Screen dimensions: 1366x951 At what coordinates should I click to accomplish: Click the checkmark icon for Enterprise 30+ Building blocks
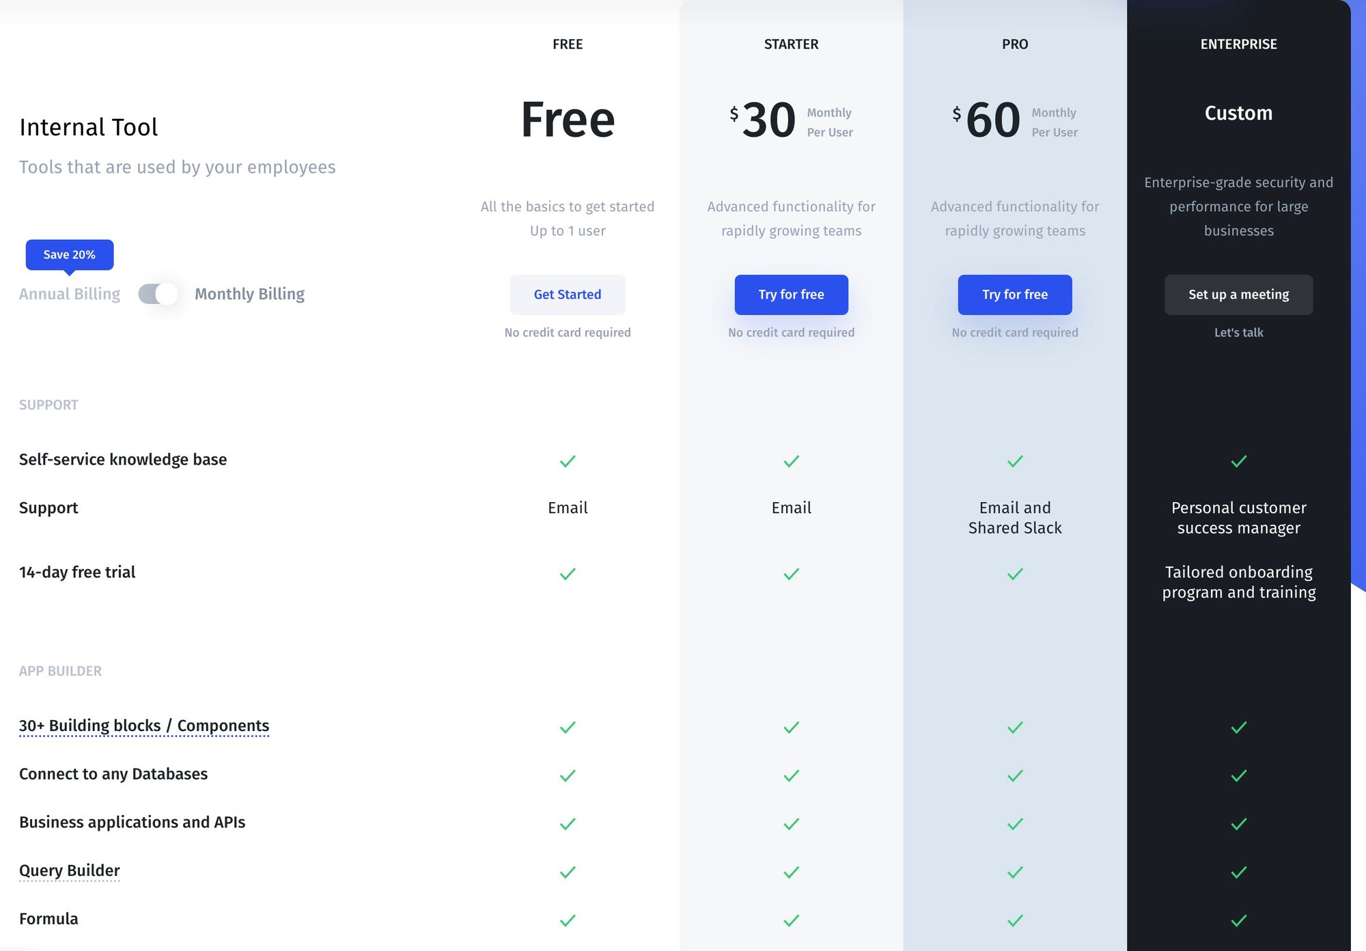(x=1238, y=726)
